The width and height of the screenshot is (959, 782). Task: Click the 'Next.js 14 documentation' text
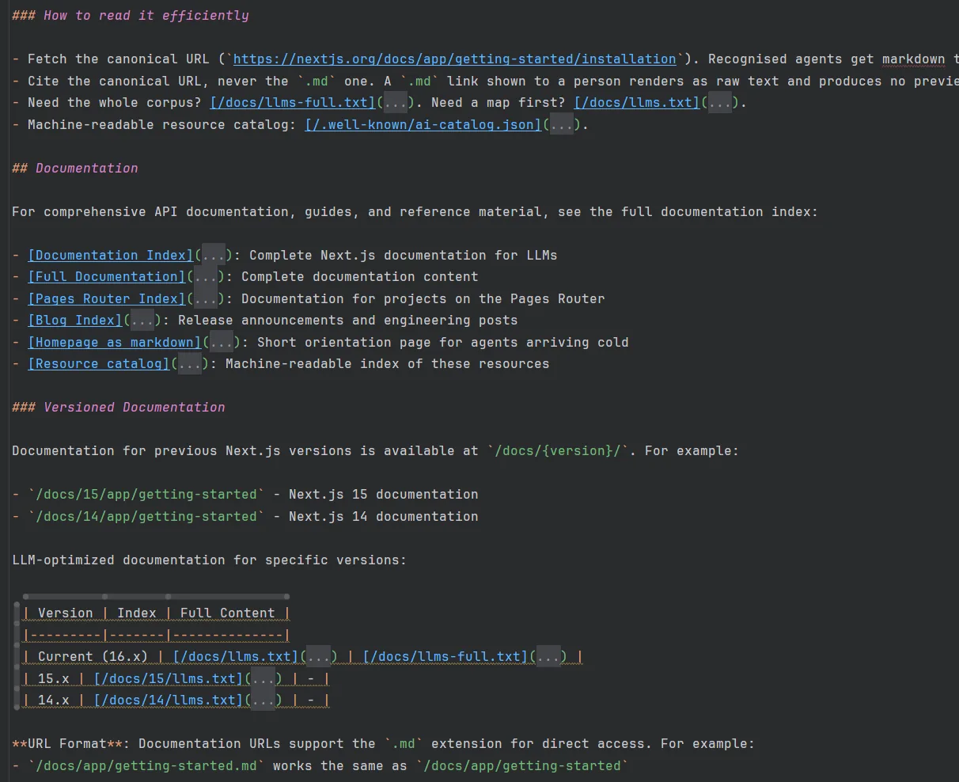click(x=384, y=516)
